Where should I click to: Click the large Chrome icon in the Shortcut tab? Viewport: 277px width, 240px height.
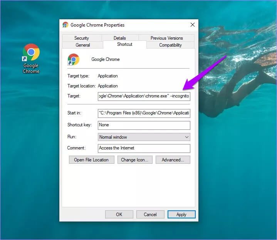[x=74, y=59]
